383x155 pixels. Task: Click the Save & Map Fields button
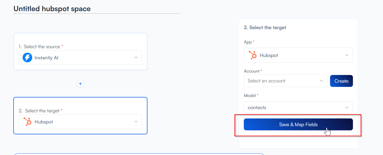tap(298, 125)
